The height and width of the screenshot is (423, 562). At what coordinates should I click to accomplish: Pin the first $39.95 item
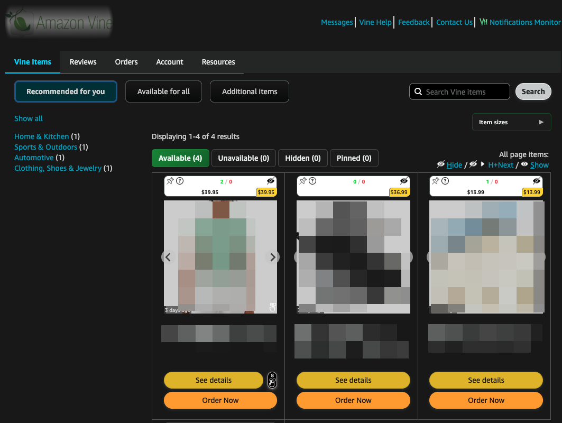coord(170,181)
